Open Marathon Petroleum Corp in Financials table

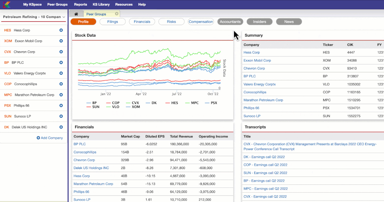point(93,184)
